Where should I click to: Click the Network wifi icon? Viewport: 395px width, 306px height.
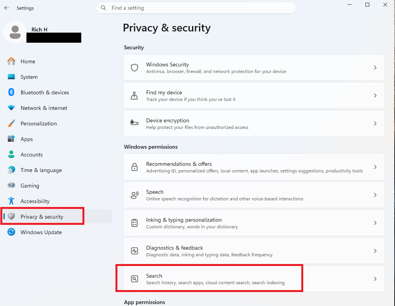click(x=11, y=108)
